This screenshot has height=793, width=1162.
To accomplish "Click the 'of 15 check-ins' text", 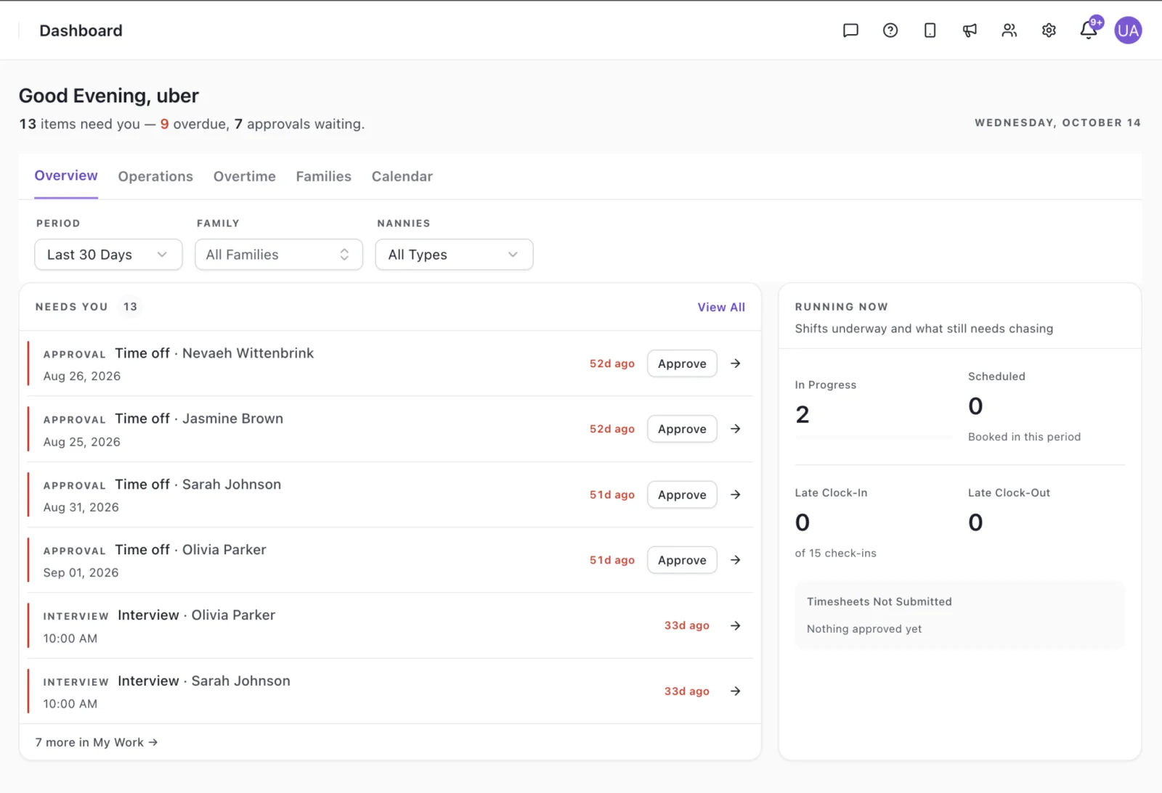I will (836, 553).
